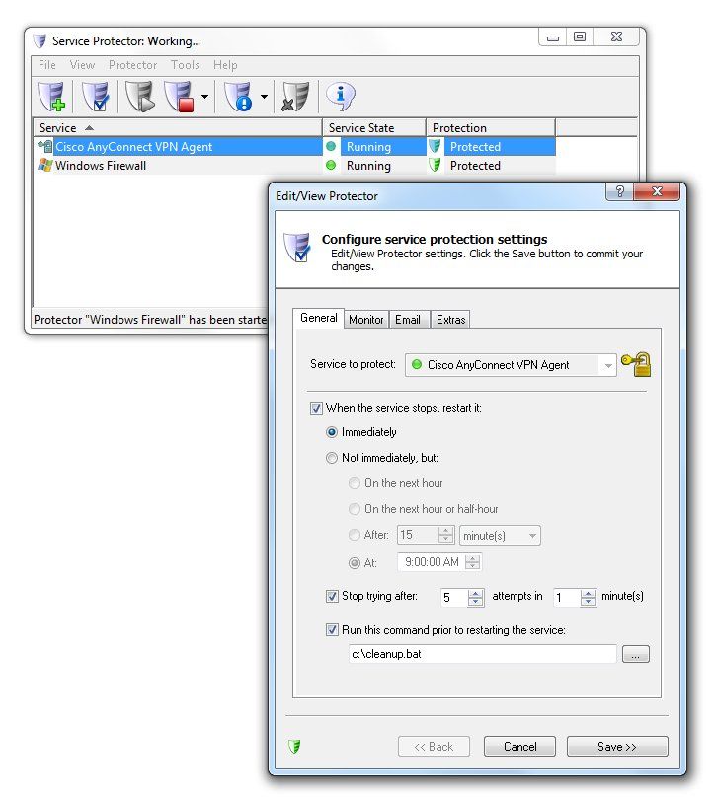This screenshot has width=716, height=804.
Task: Click the Save >> button
Action: [616, 747]
